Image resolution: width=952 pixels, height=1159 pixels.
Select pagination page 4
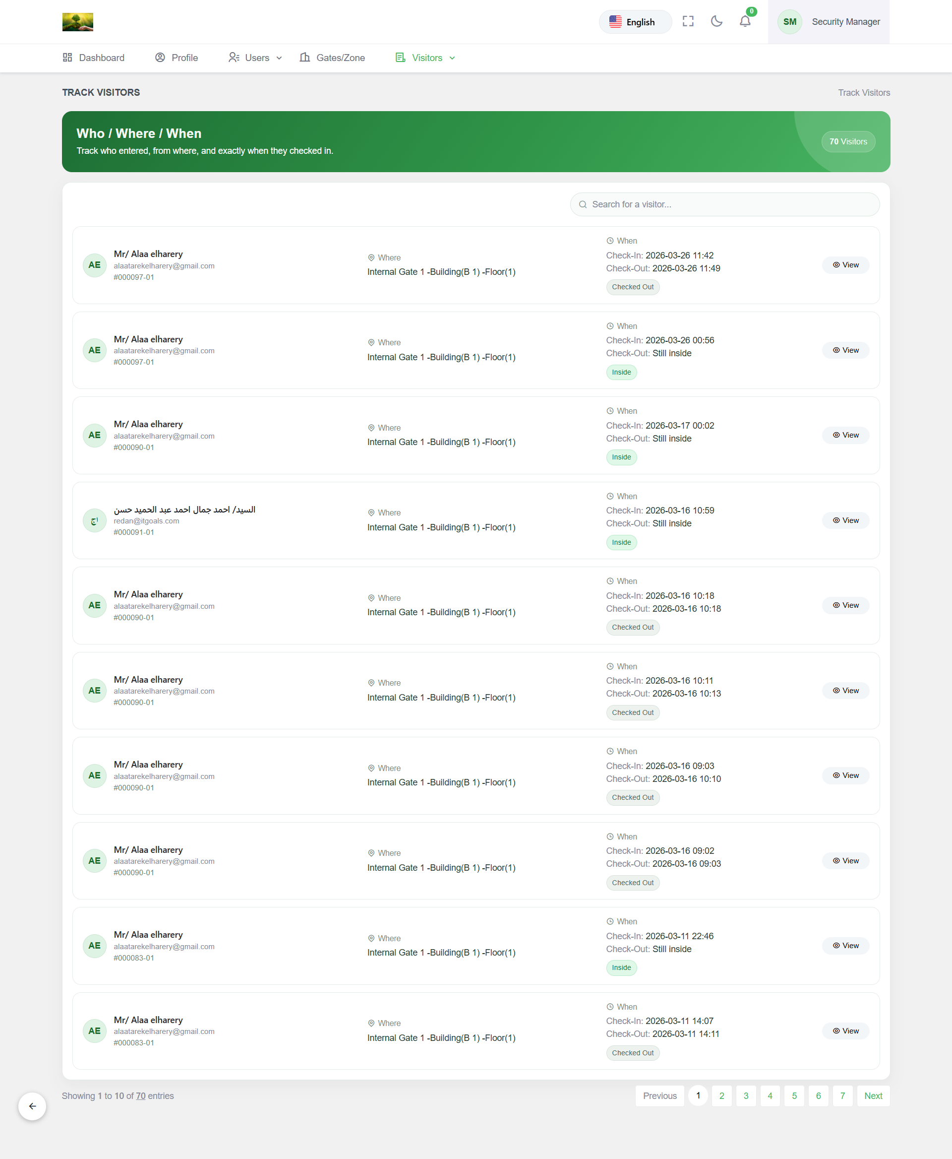tap(770, 1096)
